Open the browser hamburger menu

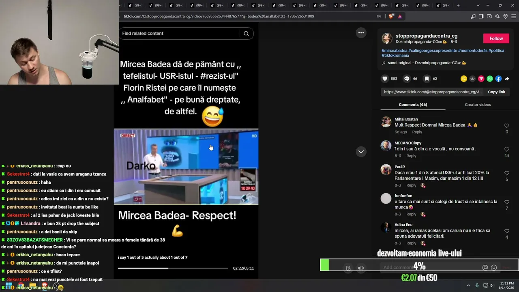(514, 16)
